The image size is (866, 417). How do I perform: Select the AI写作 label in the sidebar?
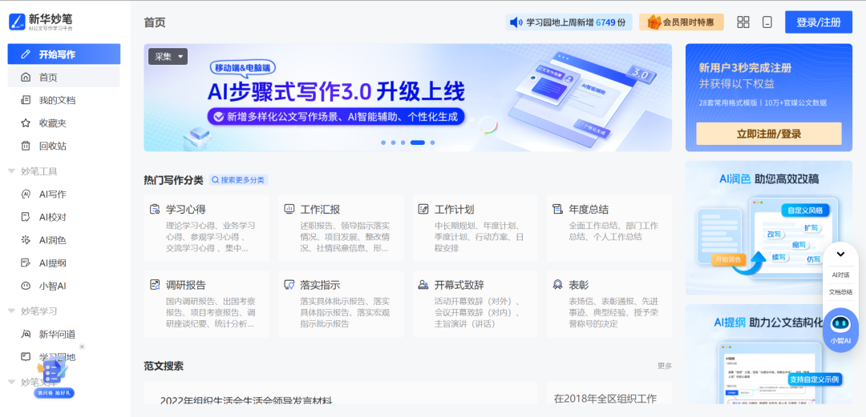pyautogui.click(x=52, y=194)
